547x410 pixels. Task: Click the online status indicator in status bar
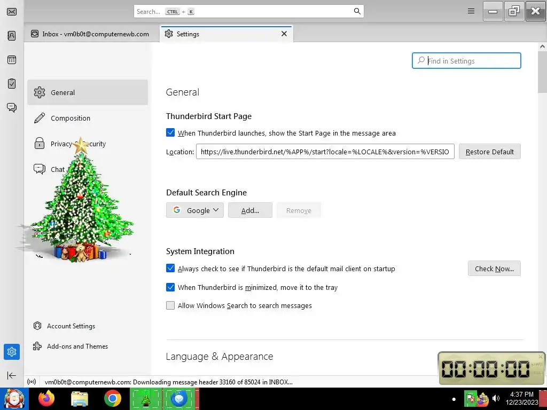(x=32, y=382)
